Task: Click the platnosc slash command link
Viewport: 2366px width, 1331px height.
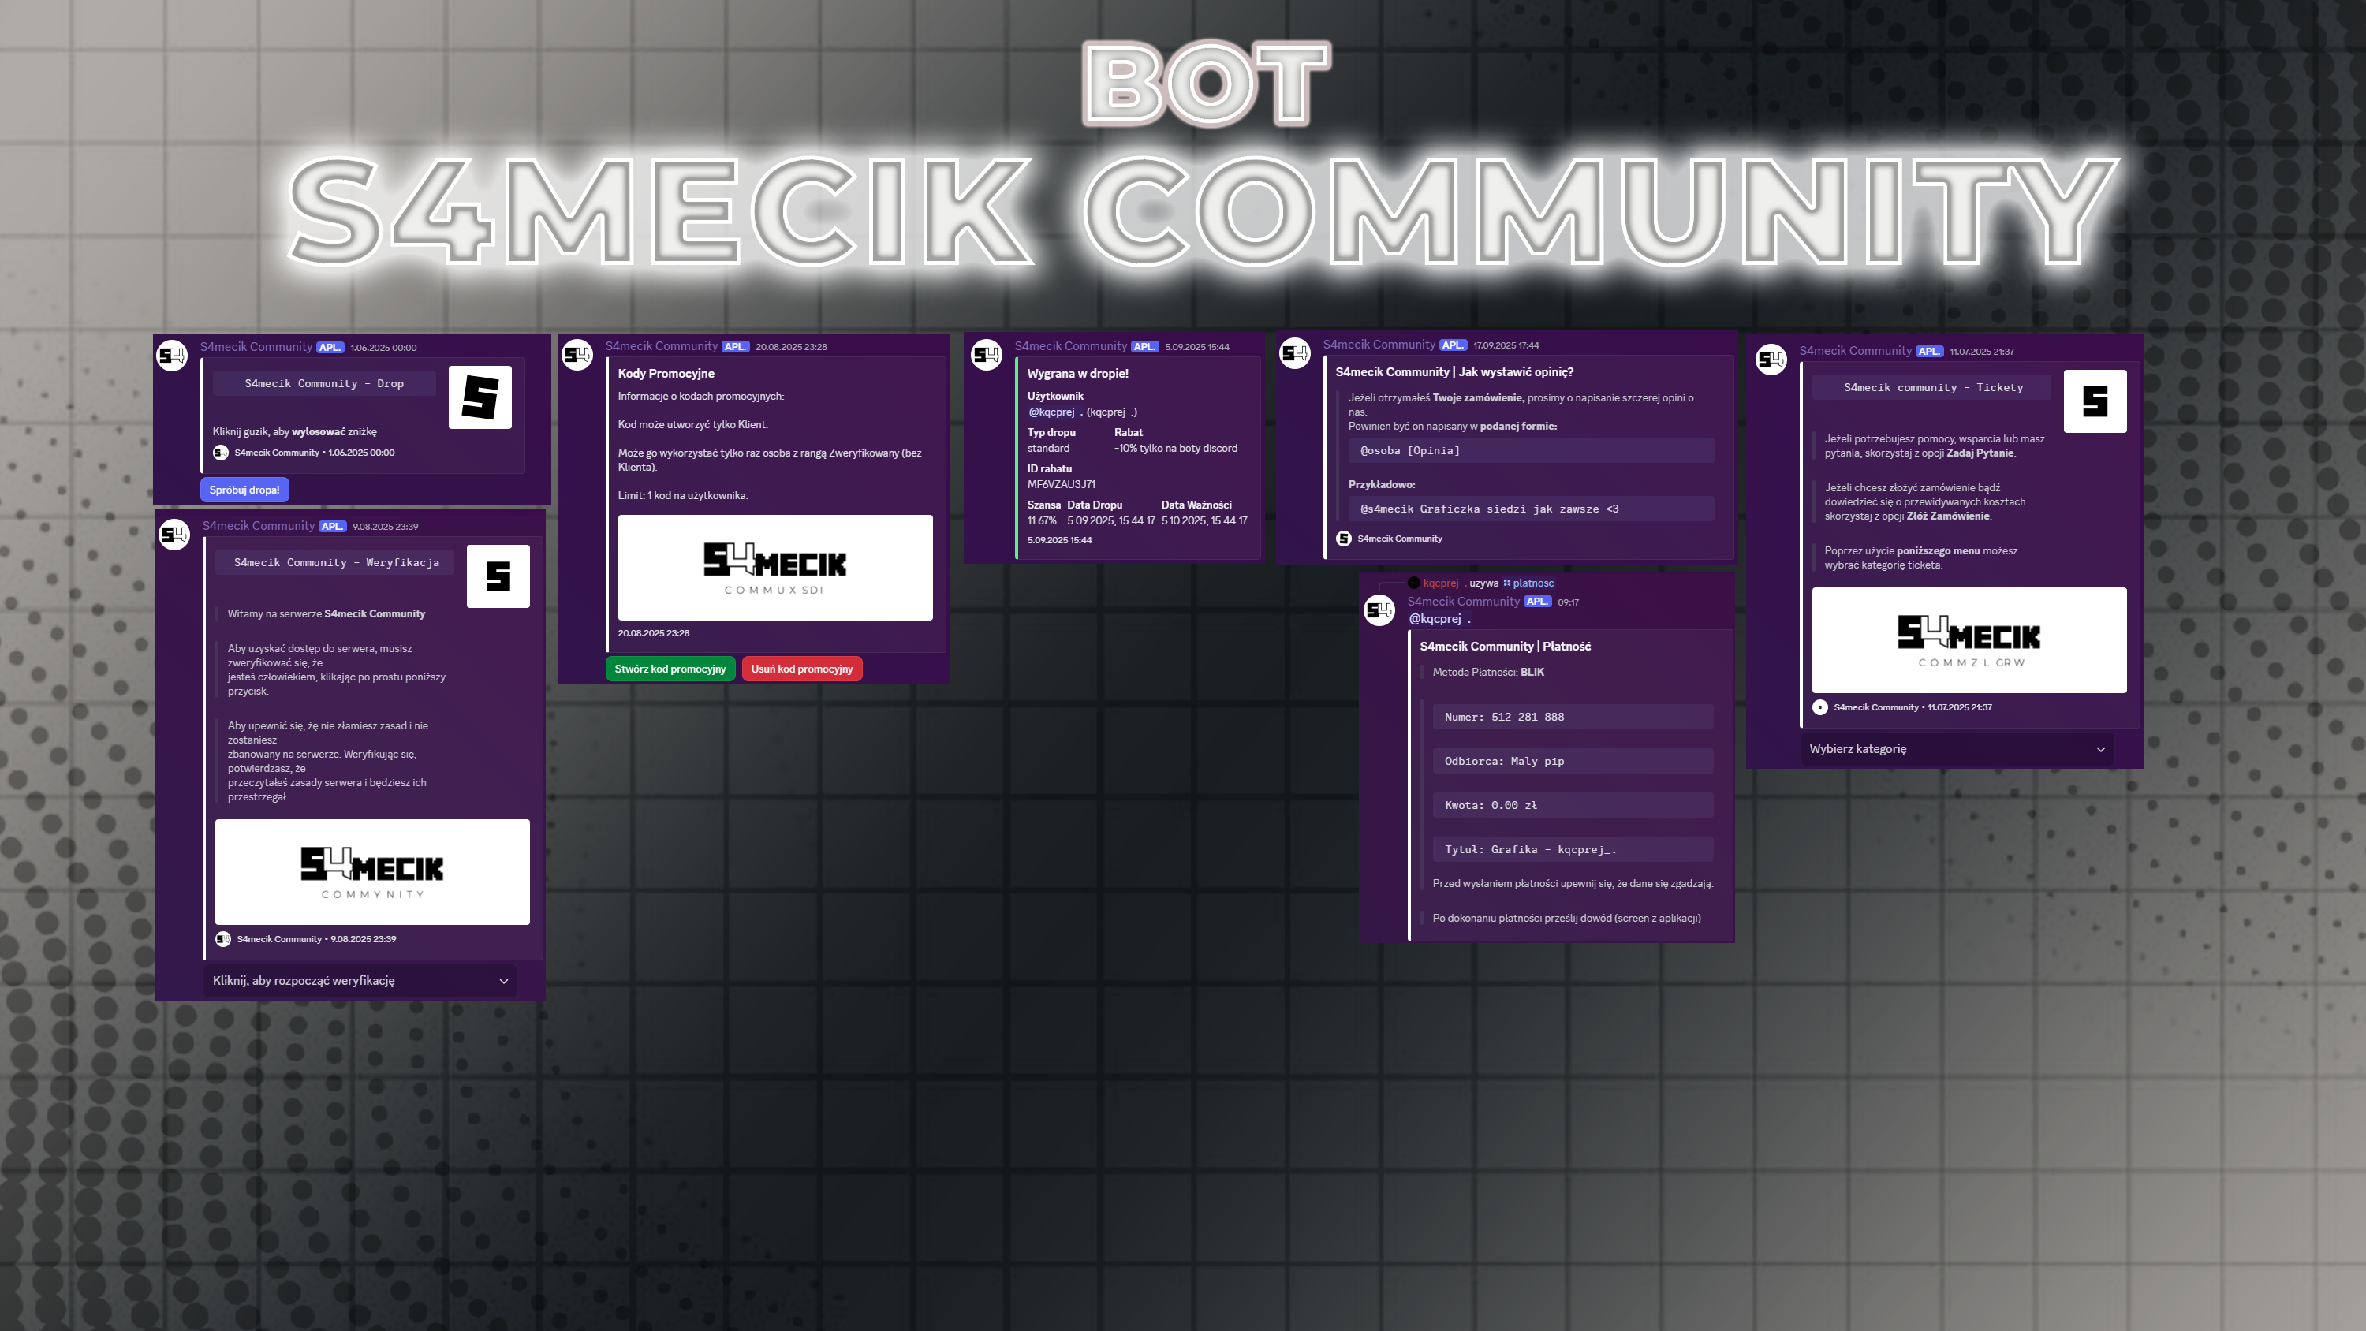Action: click(1529, 583)
